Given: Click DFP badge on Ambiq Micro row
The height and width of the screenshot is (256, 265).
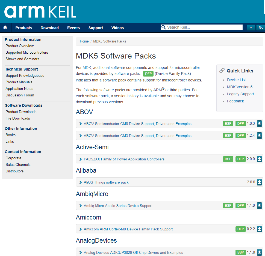Looking at the screenshot, I should (x=240, y=206).
